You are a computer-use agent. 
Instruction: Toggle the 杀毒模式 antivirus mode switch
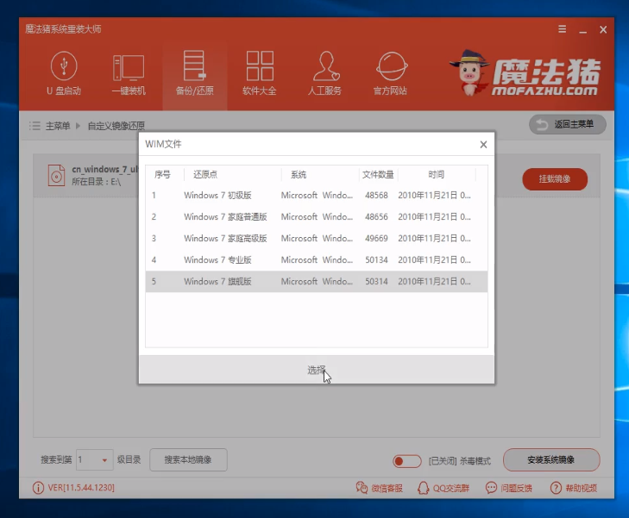(406, 460)
